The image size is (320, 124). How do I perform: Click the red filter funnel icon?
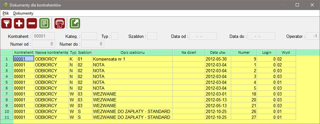click(6, 23)
